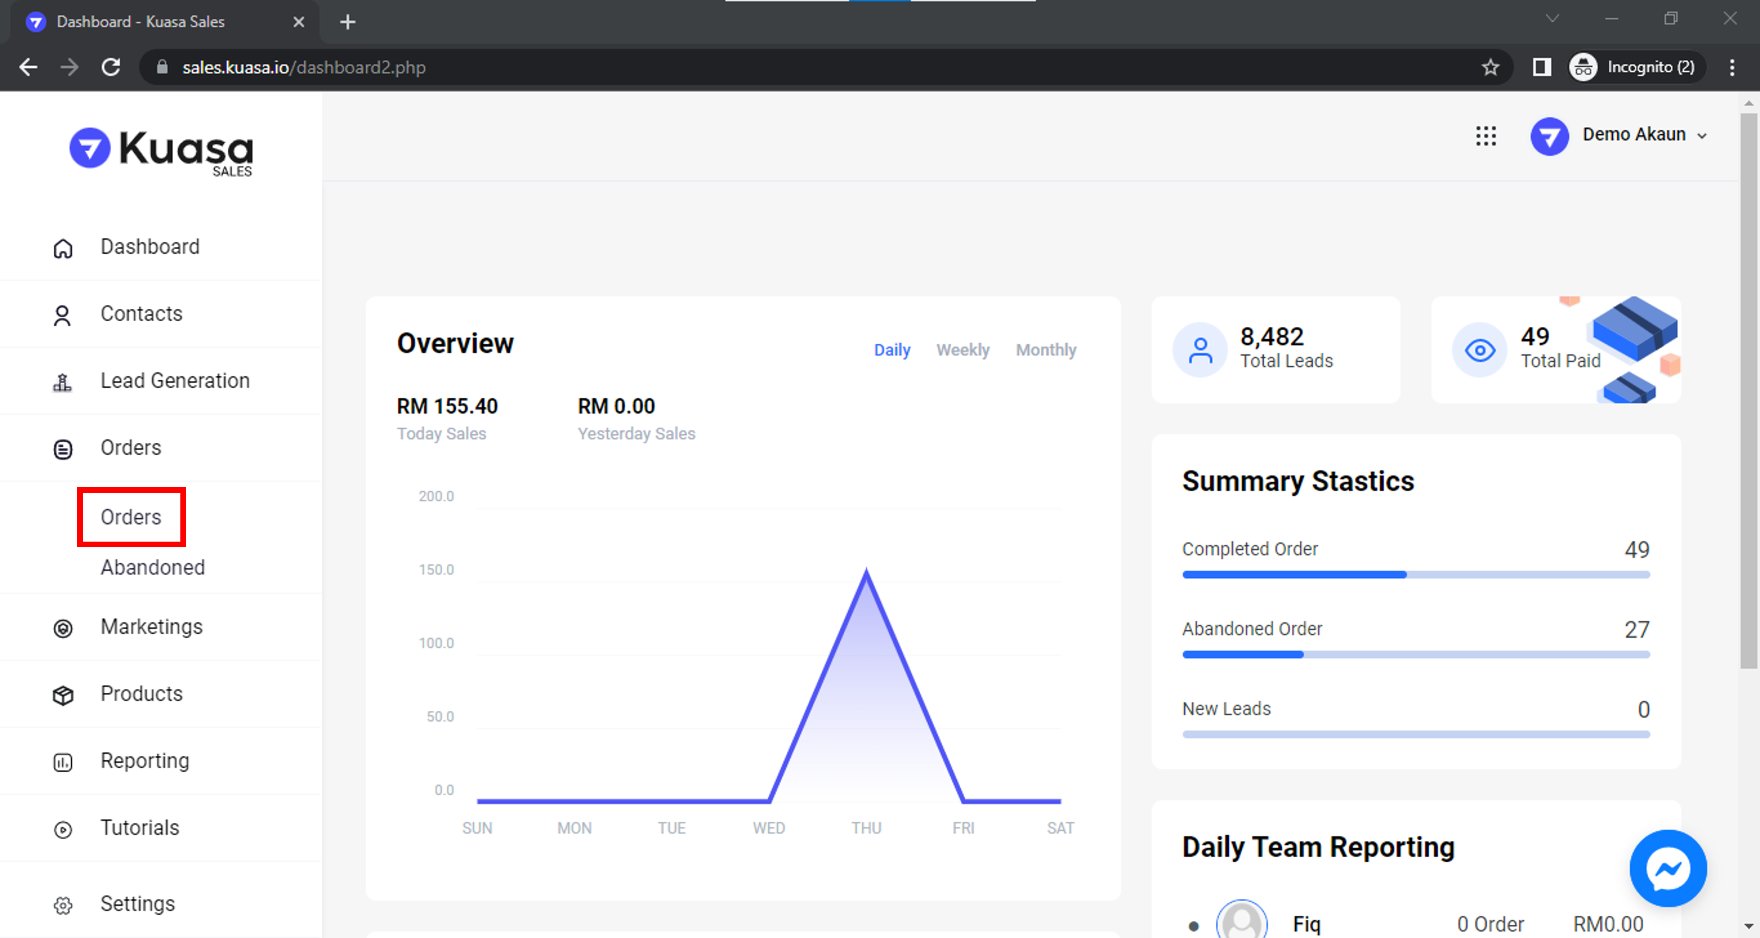
Task: Click the Contacts person icon
Action: pyautogui.click(x=62, y=315)
